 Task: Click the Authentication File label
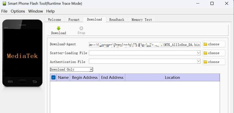pos(67,62)
